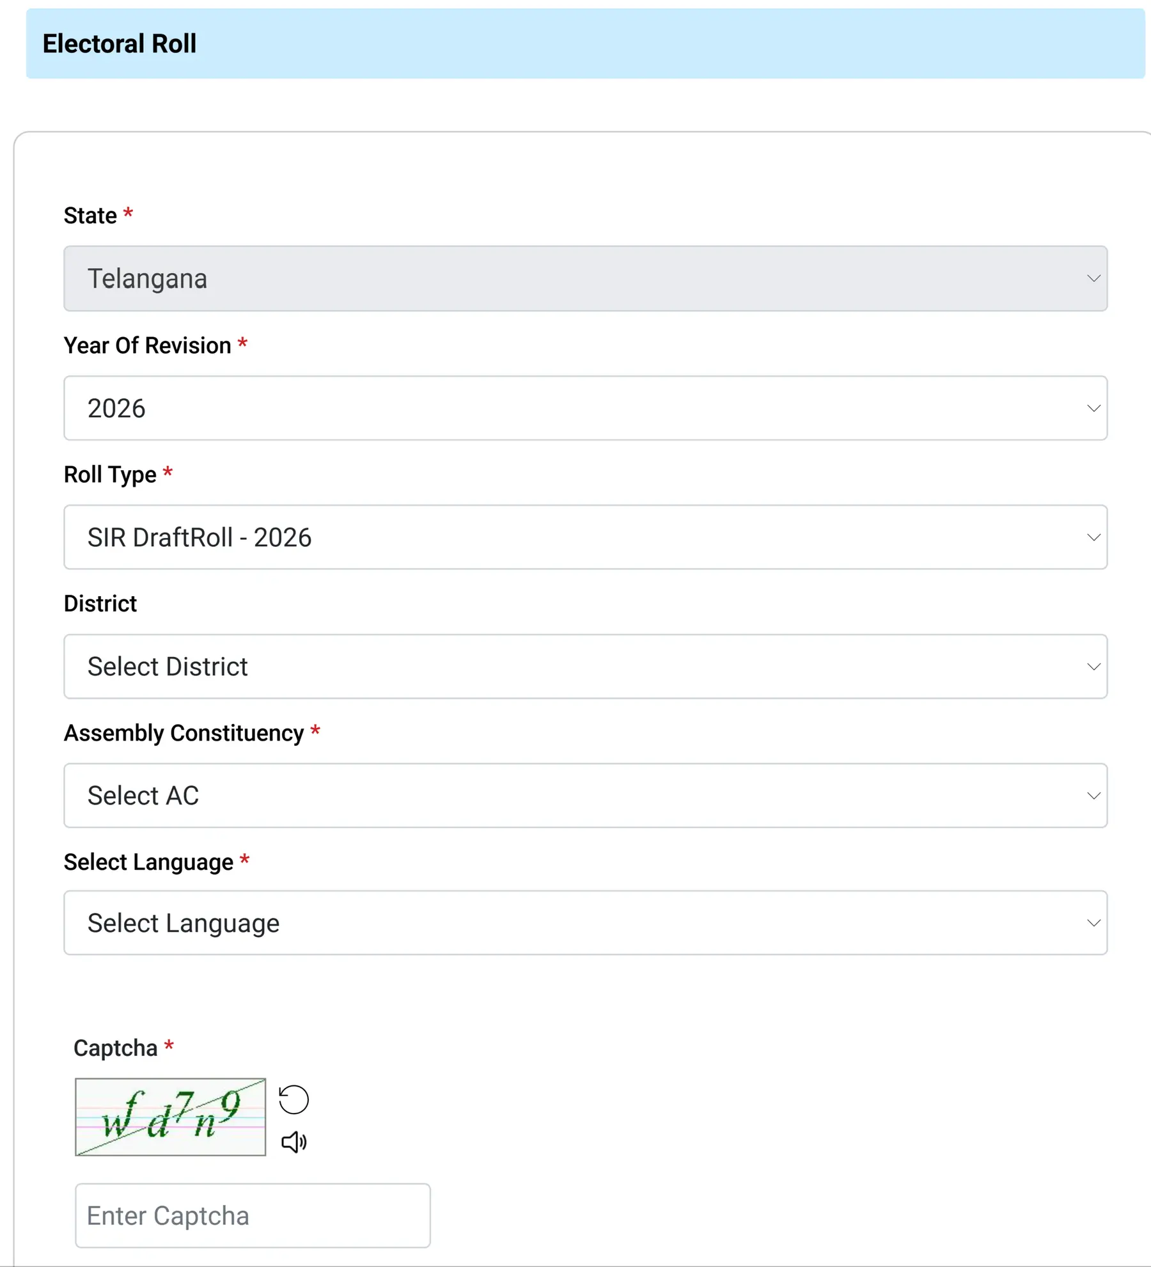Click the Captcha label text
This screenshot has height=1267, width=1151.
click(x=115, y=1048)
